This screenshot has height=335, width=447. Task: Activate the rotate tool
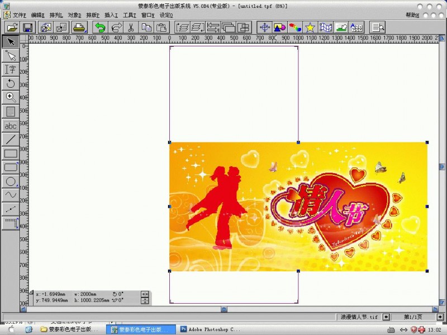click(10, 83)
